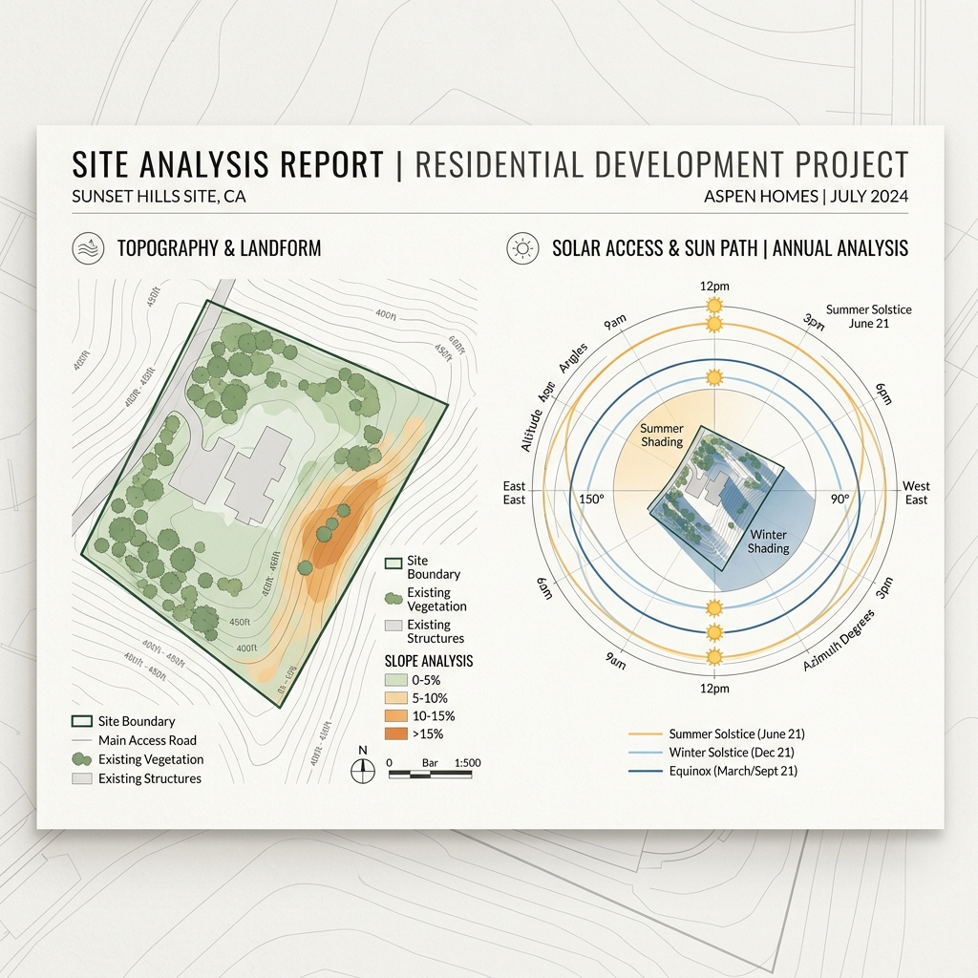
Task: Click the SUNSET HILLS SITE, CA subtitle
Action: point(159,197)
